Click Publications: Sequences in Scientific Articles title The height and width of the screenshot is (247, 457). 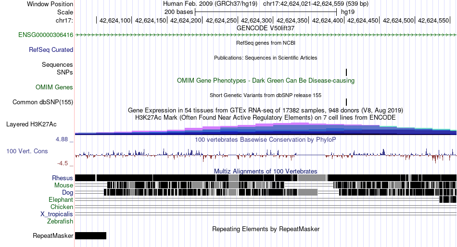coord(266,58)
